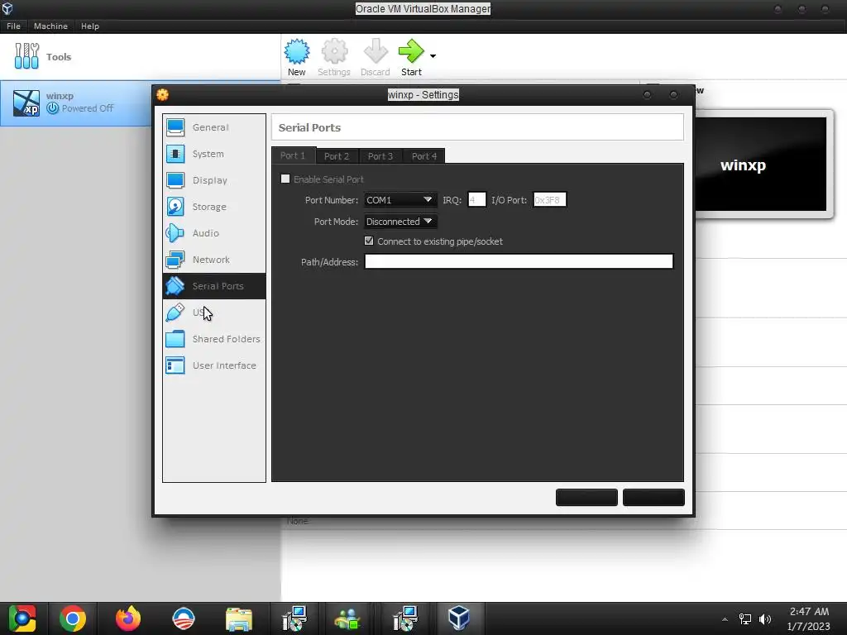Open the User Interface category
Viewport: 847px width, 635px height.
(214, 365)
